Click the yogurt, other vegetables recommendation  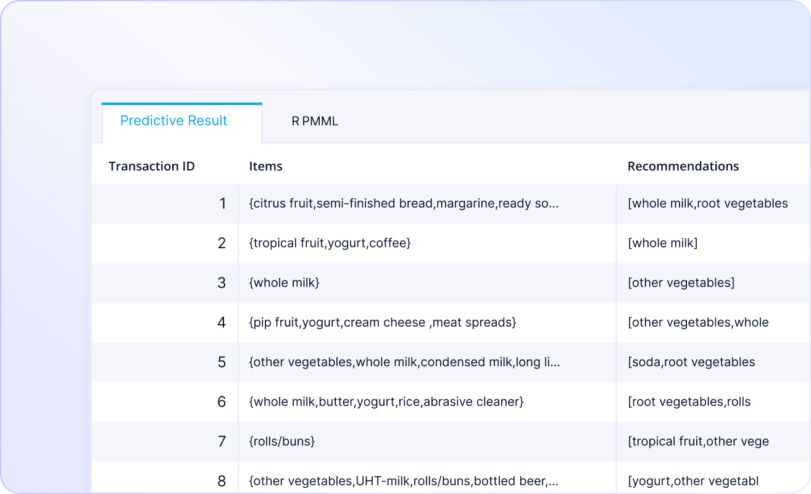(713, 480)
